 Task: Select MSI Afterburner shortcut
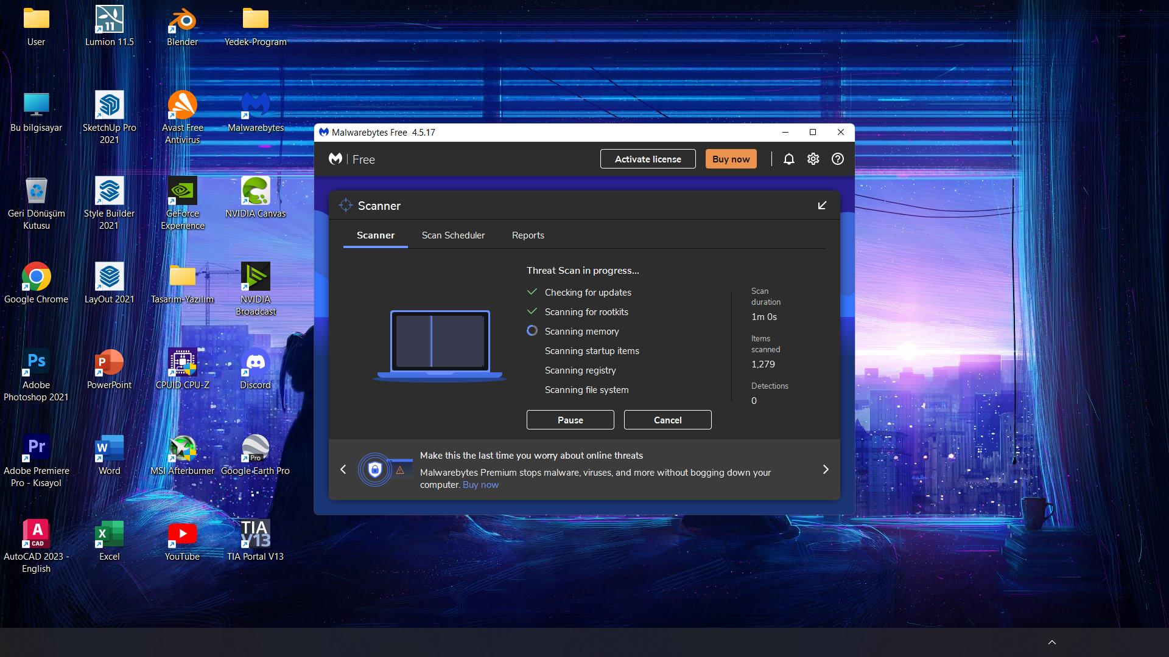click(x=183, y=456)
